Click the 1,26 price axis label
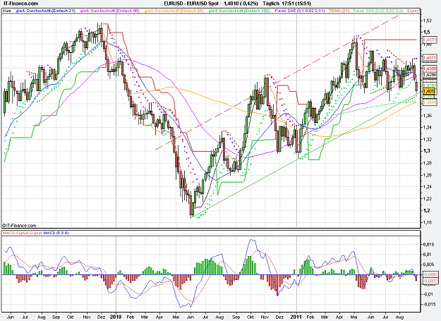The height and width of the screenshot is (321, 441). pyautogui.click(x=427, y=175)
